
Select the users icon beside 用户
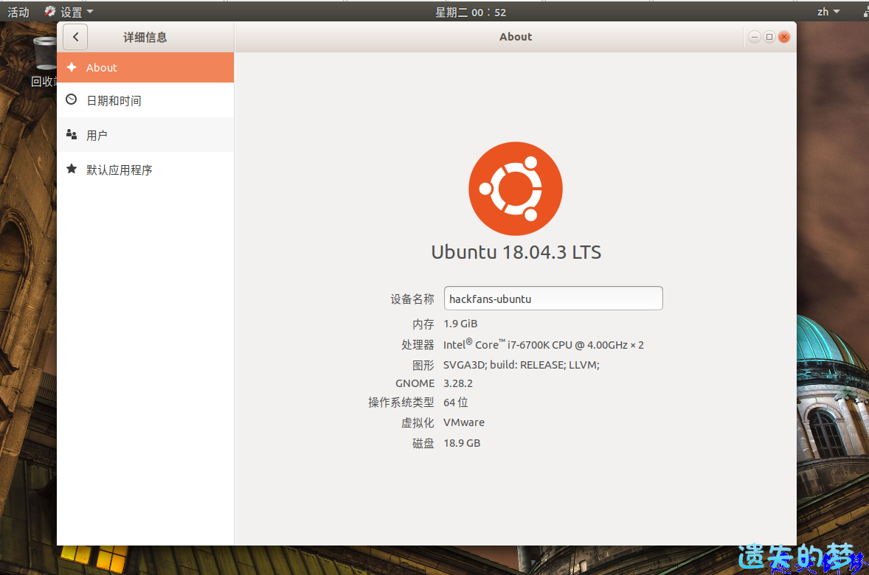click(x=72, y=134)
